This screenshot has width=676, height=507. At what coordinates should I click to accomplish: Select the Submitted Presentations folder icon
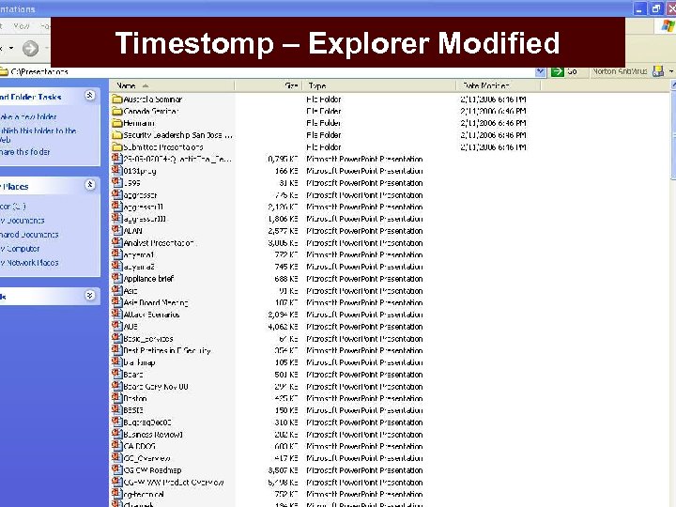coord(116,147)
